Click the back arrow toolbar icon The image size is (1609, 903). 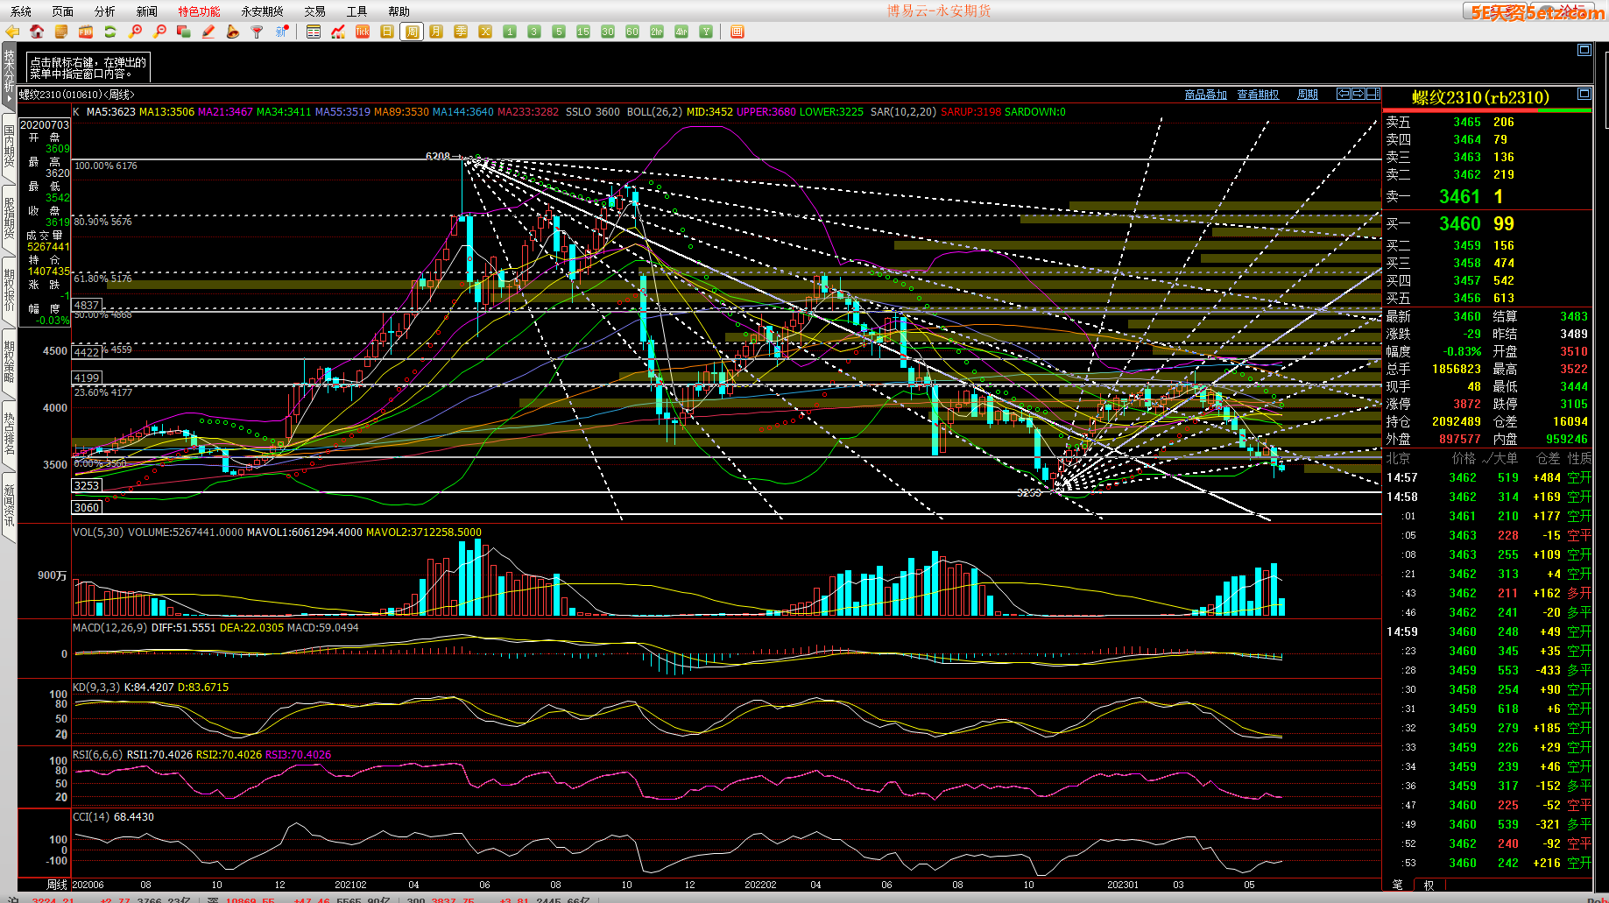[x=12, y=32]
